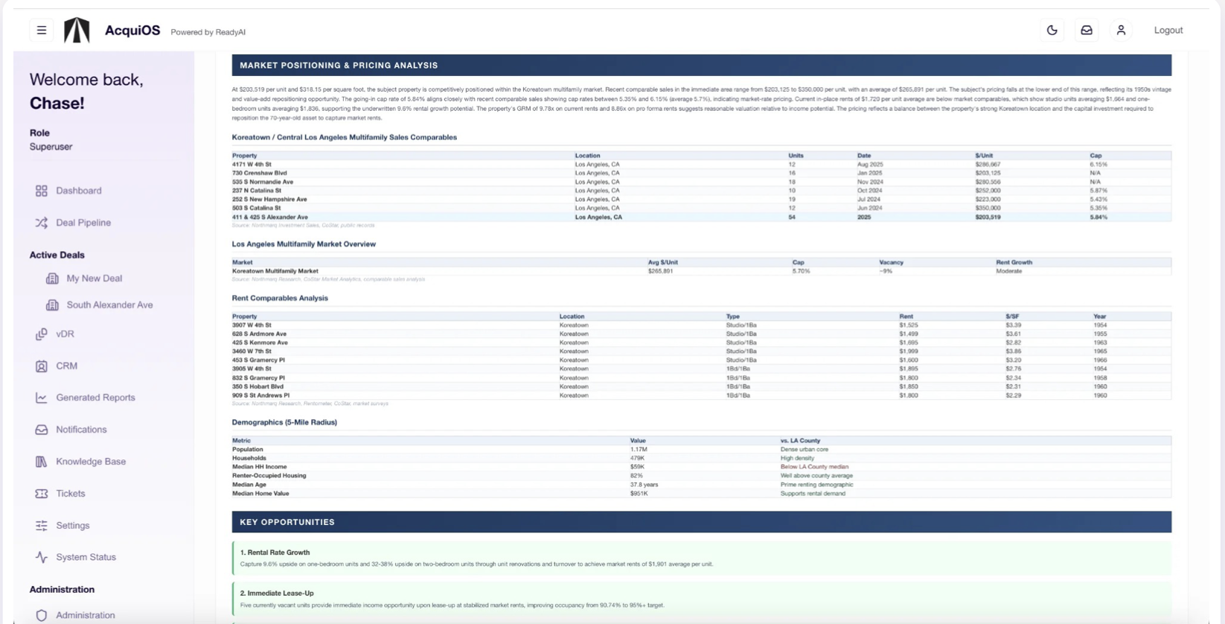Open the user profile icon
Viewport: 1225px width, 624px height.
click(1121, 31)
